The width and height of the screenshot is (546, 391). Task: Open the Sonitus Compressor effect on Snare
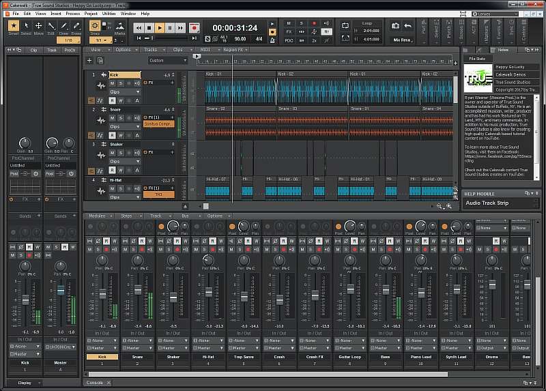[x=159, y=124]
